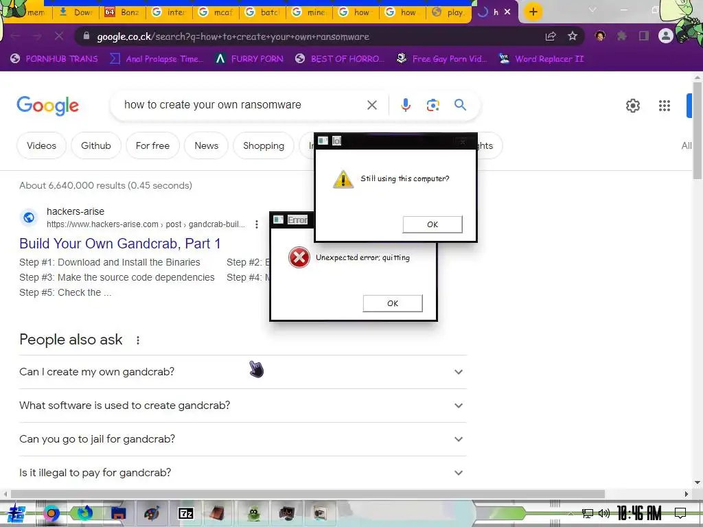
Task: Expand 'Can you go to jail for gandcrab?'
Action: [x=243, y=439]
